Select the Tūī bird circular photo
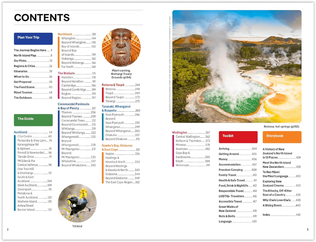The width and height of the screenshot is (316, 242). click(x=77, y=203)
